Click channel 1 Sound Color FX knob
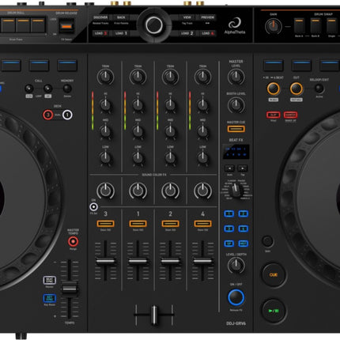340x340 pixels. (x=138, y=191)
